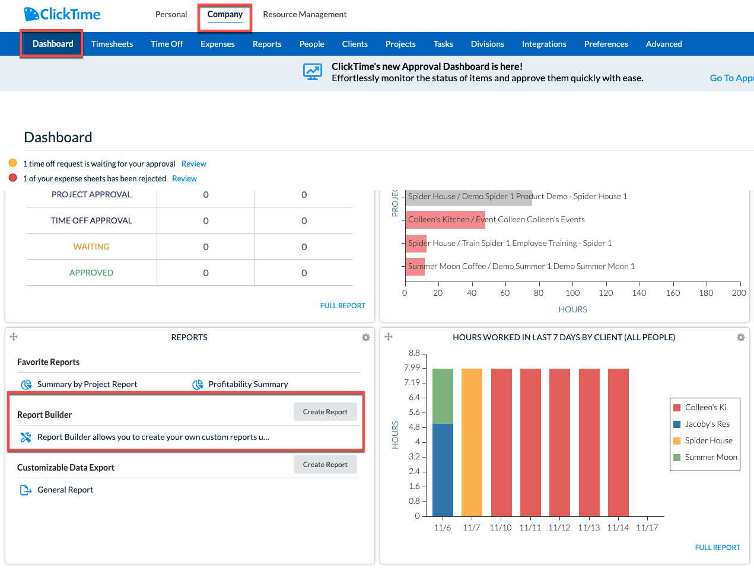The image size is (754, 569).
Task: Open Reports widget gear settings
Action: click(366, 337)
